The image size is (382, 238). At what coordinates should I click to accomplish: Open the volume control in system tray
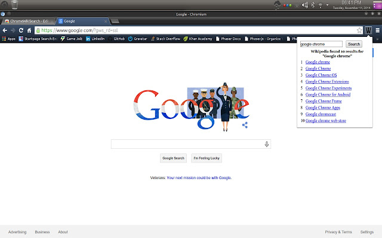click(305, 5)
